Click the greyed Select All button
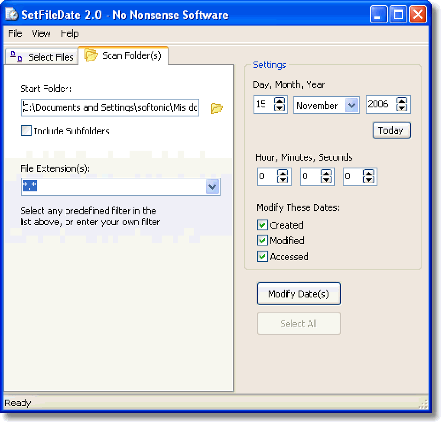The image size is (442, 423). 299,323
